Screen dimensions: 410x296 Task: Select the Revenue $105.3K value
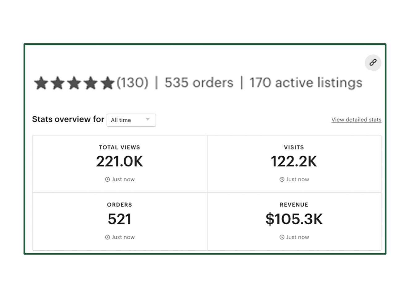(x=294, y=219)
